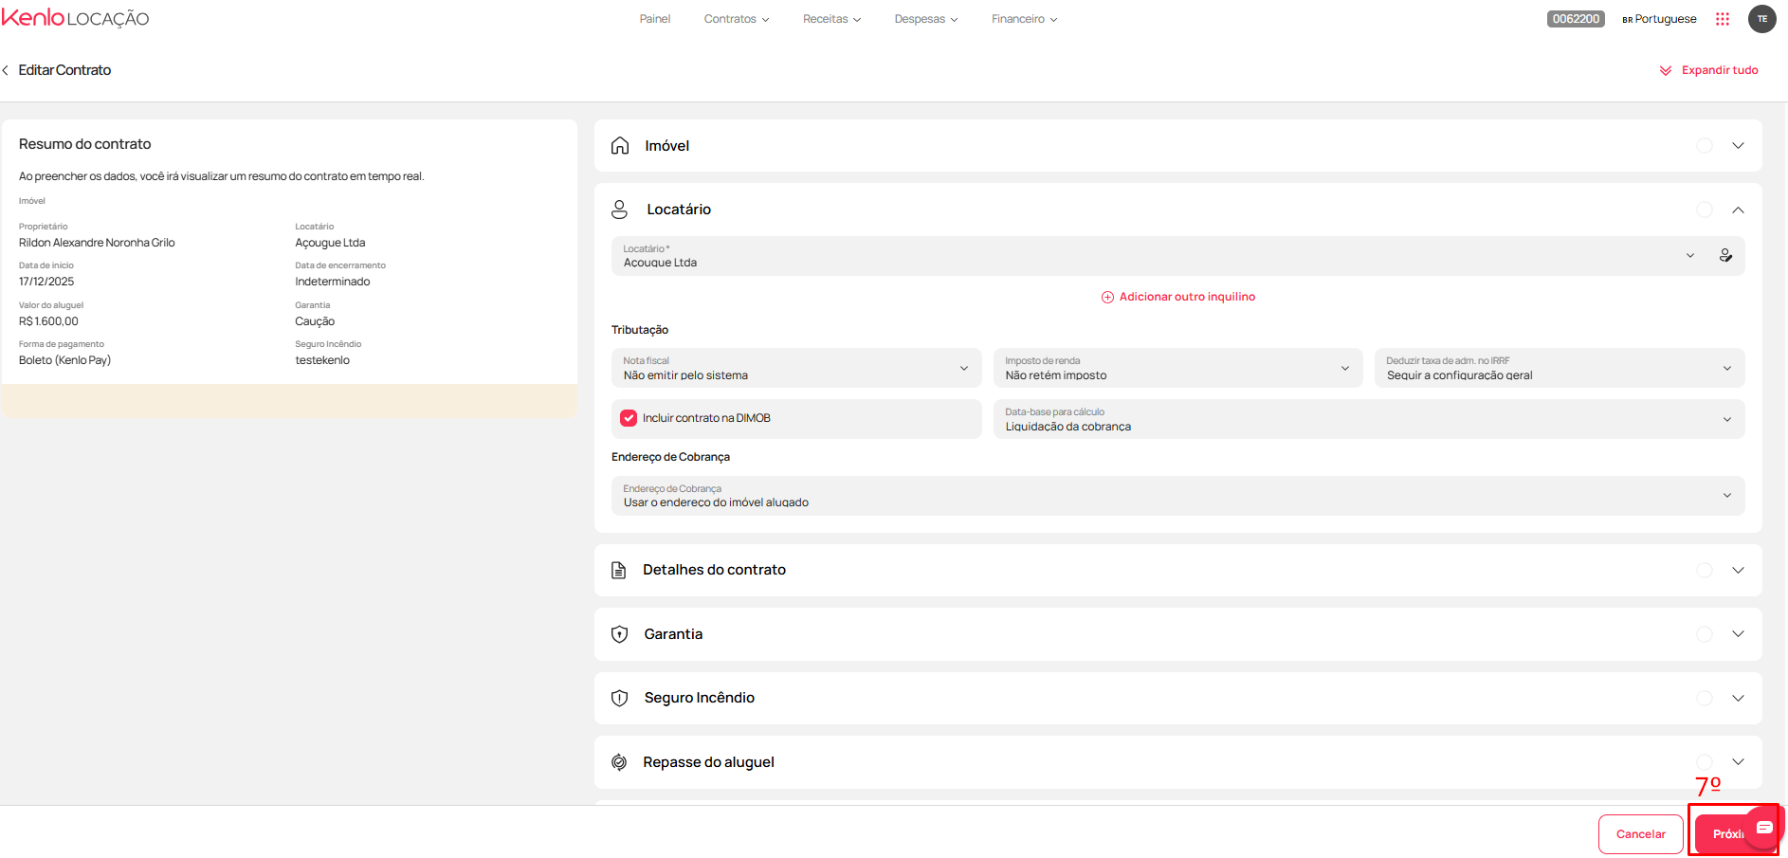Click the Cancelar button
1788x858 pixels.
[x=1641, y=834]
